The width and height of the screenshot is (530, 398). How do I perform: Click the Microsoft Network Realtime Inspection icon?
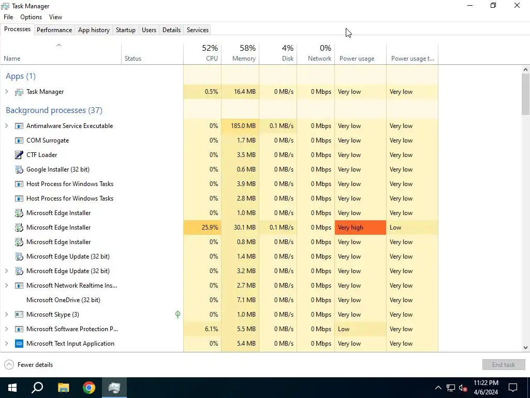[x=19, y=286]
